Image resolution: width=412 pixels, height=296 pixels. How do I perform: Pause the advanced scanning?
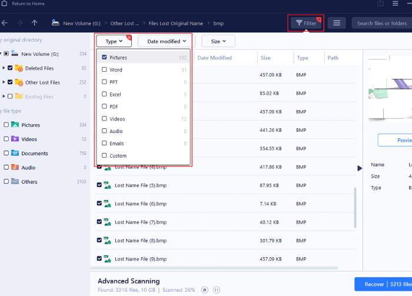point(217,290)
